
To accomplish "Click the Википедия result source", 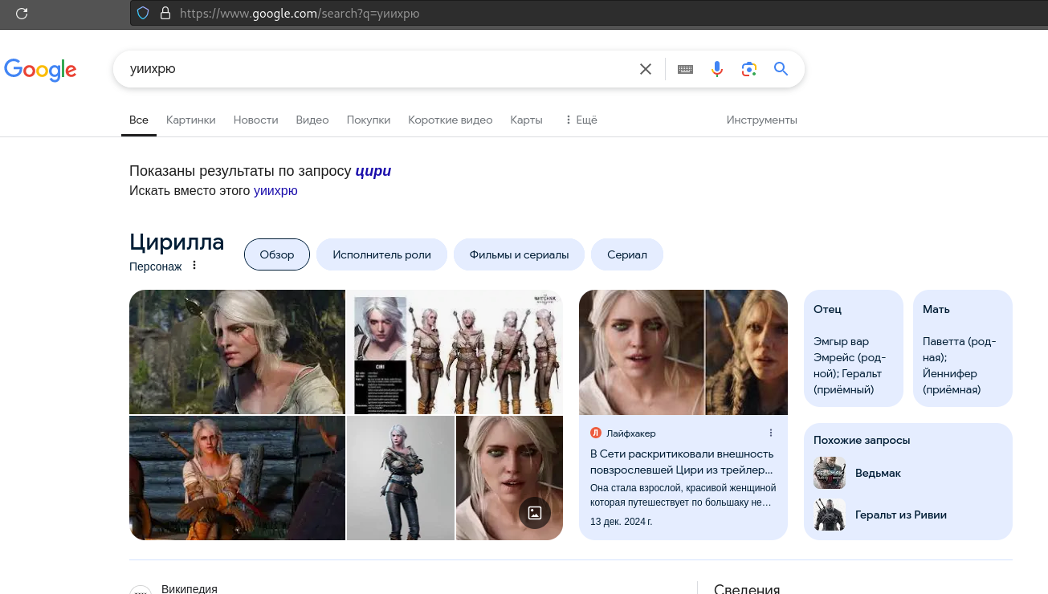I will click(x=190, y=588).
